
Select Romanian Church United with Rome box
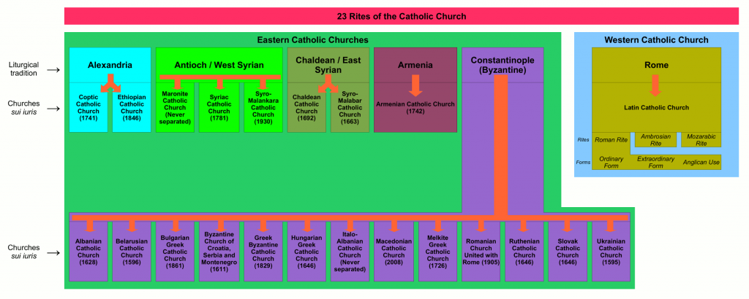pos(481,252)
